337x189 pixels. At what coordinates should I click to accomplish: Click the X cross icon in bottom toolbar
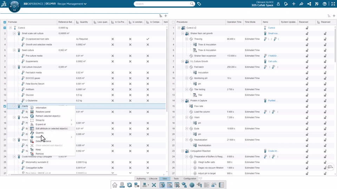coord(154,185)
